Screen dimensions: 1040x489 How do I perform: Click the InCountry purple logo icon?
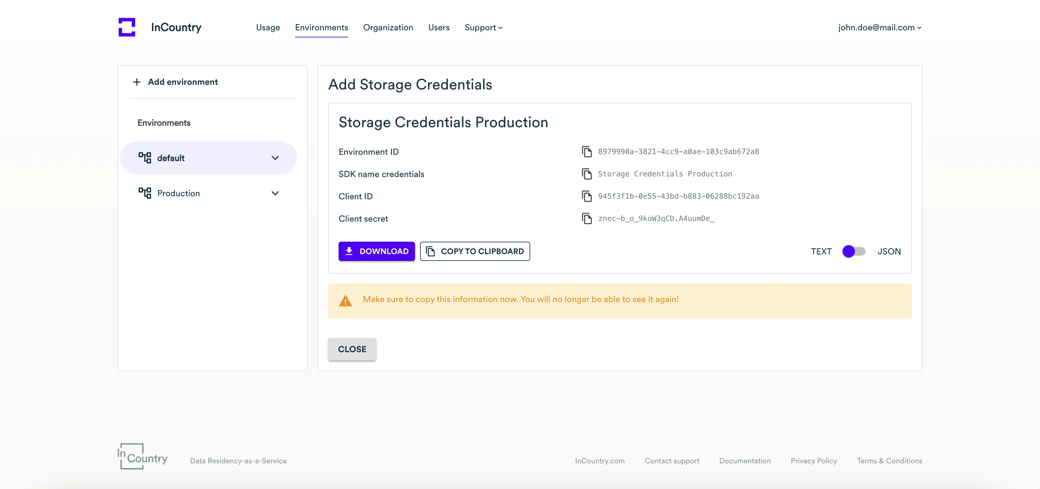coord(127,27)
